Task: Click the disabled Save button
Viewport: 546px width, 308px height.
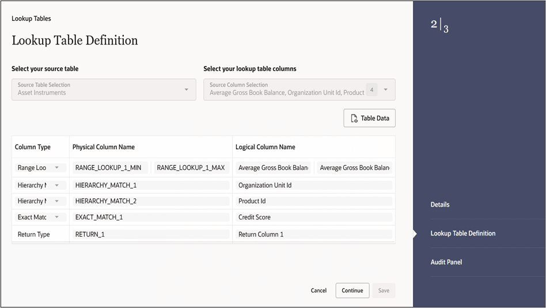Action: coord(384,290)
